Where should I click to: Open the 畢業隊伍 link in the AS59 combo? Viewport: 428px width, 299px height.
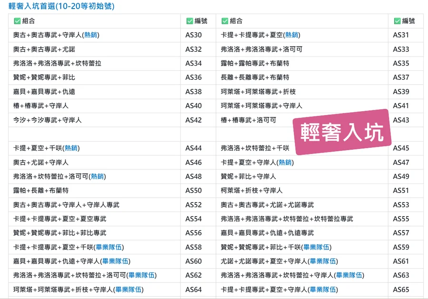[316, 247]
